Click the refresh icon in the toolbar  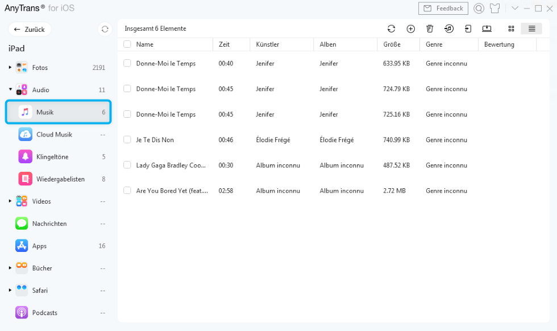(x=391, y=28)
